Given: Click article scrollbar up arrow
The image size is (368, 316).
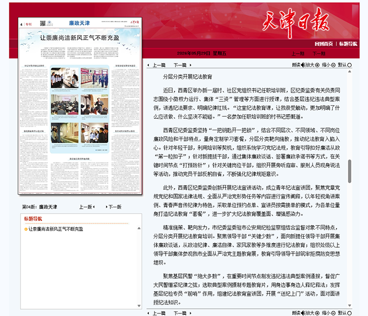Looking at the screenshot, I should [x=350, y=72].
